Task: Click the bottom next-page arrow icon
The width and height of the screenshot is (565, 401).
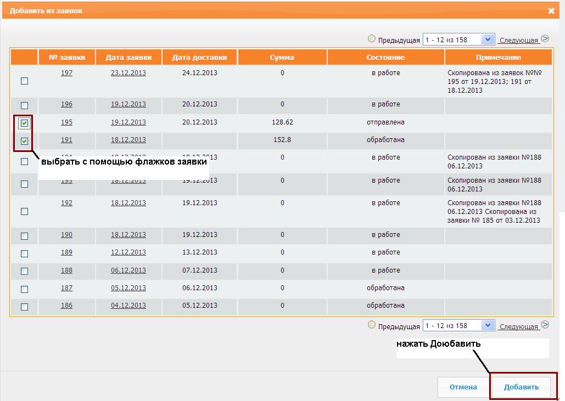Action: click(545, 325)
